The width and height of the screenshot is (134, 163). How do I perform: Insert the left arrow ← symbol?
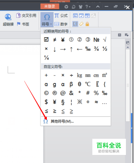(79, 49)
